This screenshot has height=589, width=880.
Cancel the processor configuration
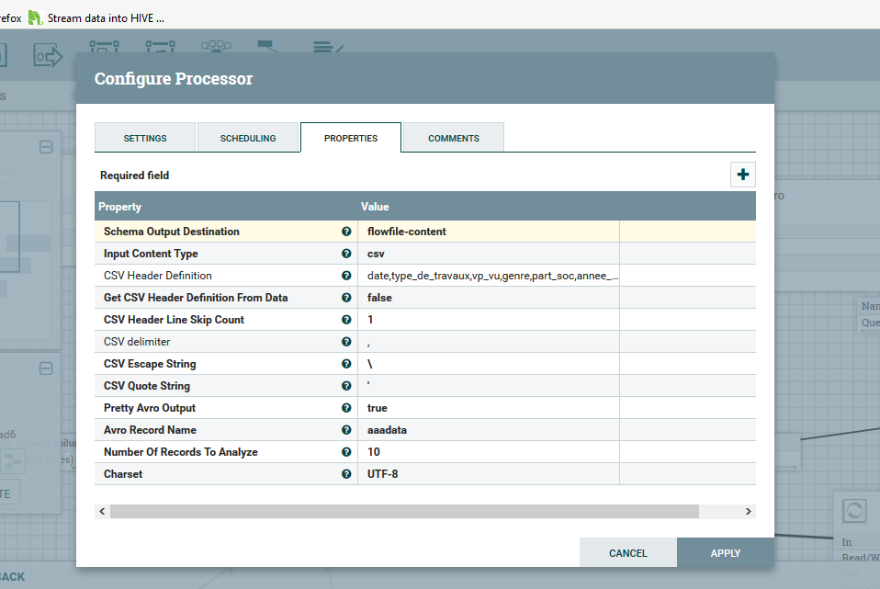[x=628, y=553]
